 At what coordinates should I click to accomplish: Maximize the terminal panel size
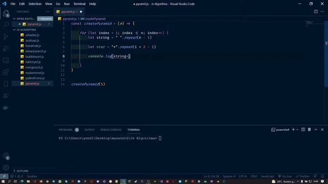[316, 129]
